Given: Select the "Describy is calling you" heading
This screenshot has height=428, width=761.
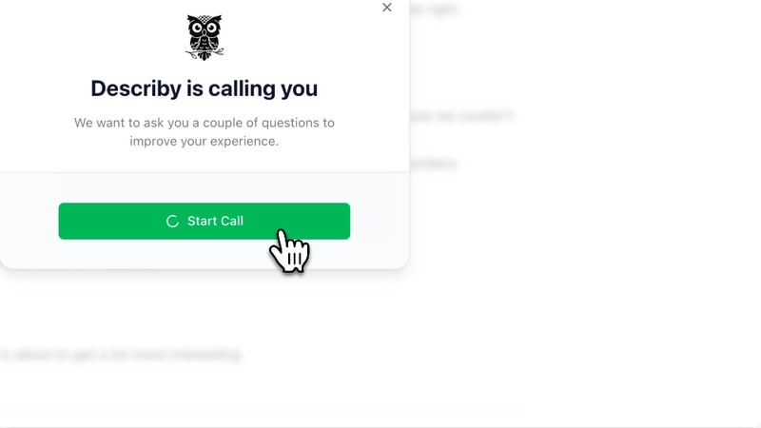Looking at the screenshot, I should (205, 88).
